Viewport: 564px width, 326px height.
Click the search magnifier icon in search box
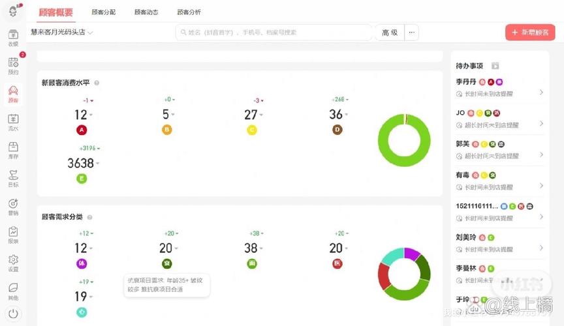[183, 33]
